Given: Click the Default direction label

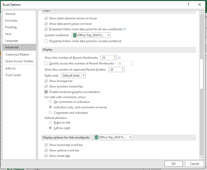Looking at the screenshot, I should click(56, 118).
